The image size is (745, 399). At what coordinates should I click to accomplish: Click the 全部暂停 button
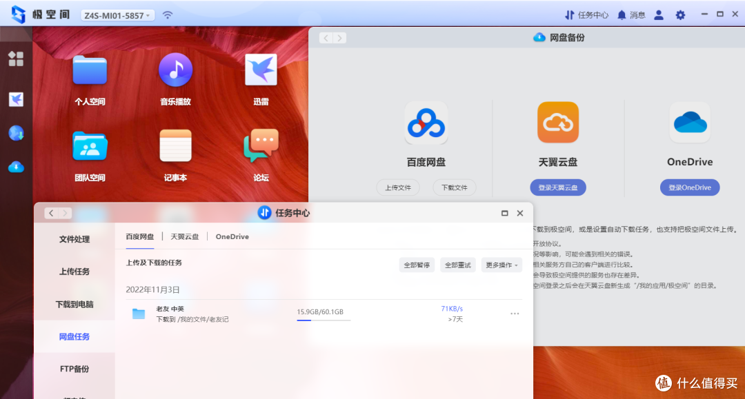coord(417,265)
